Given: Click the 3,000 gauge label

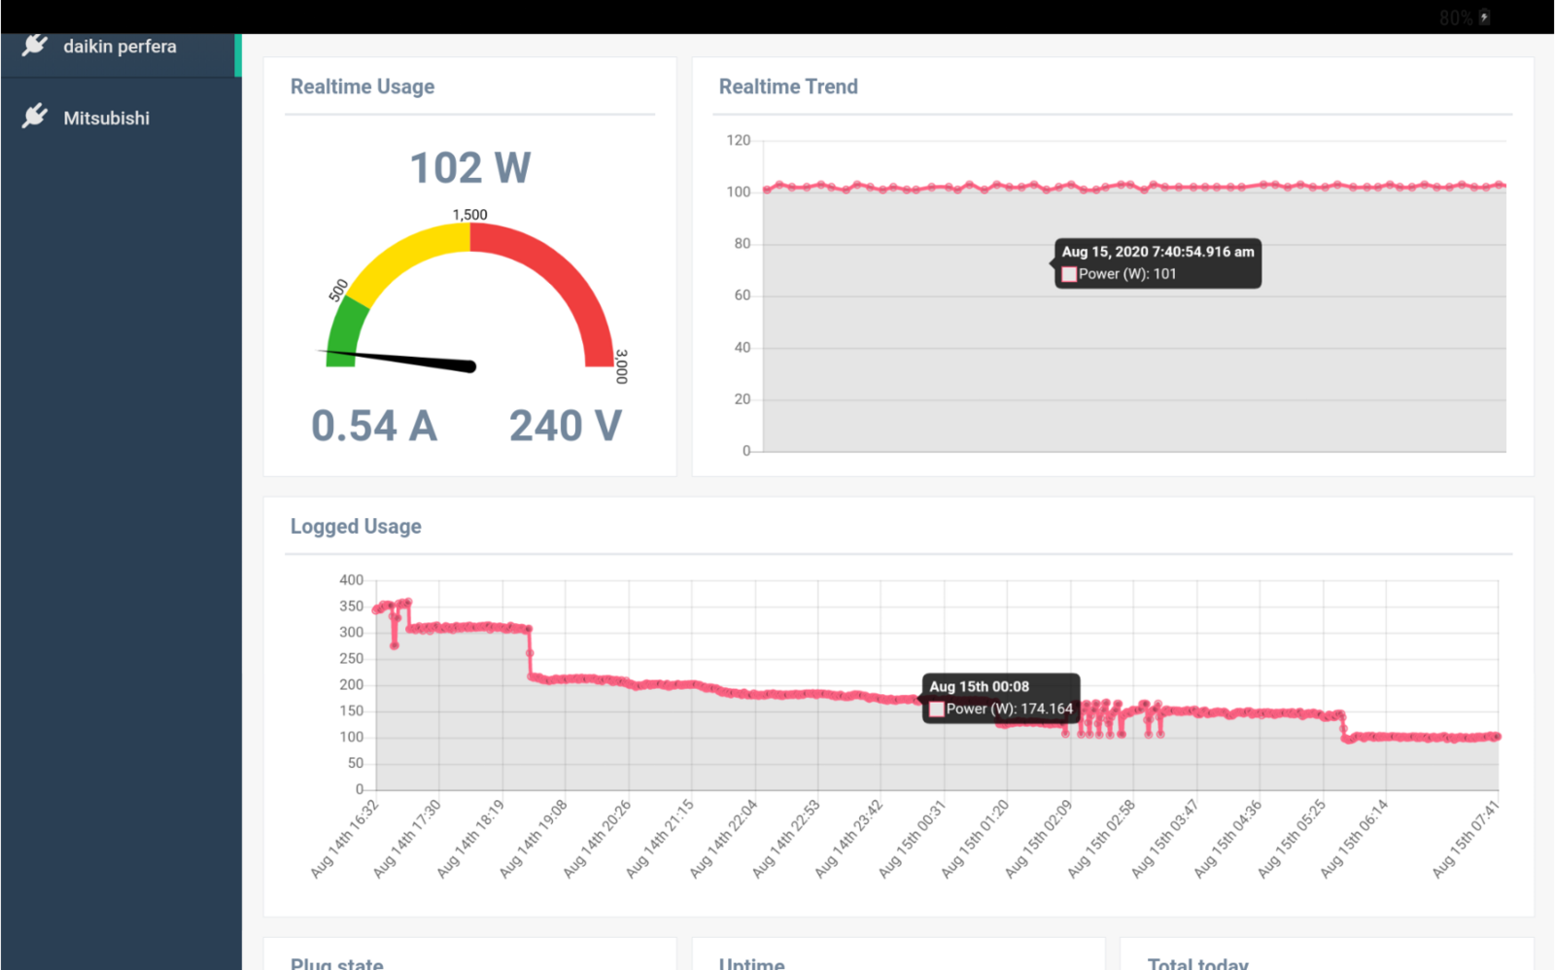Looking at the screenshot, I should 621,366.
